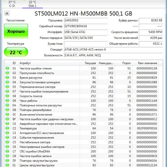Click the Атрибут column header
The width and height of the screenshot is (167, 167).
[49, 63]
